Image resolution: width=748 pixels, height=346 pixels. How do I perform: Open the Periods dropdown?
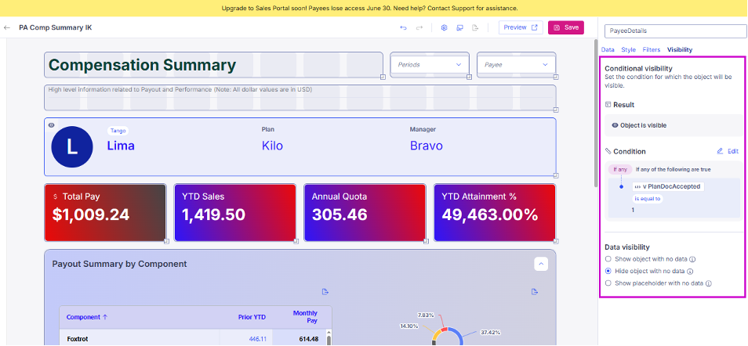[430, 64]
